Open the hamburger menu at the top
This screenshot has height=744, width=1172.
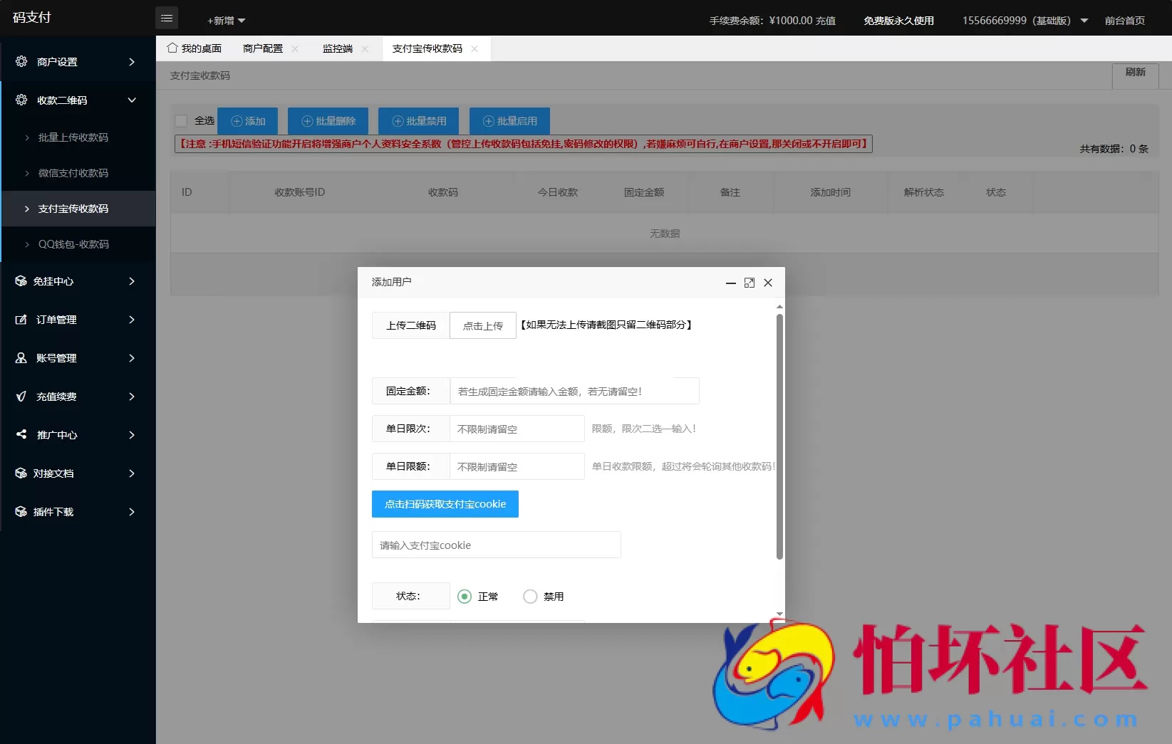coord(167,17)
